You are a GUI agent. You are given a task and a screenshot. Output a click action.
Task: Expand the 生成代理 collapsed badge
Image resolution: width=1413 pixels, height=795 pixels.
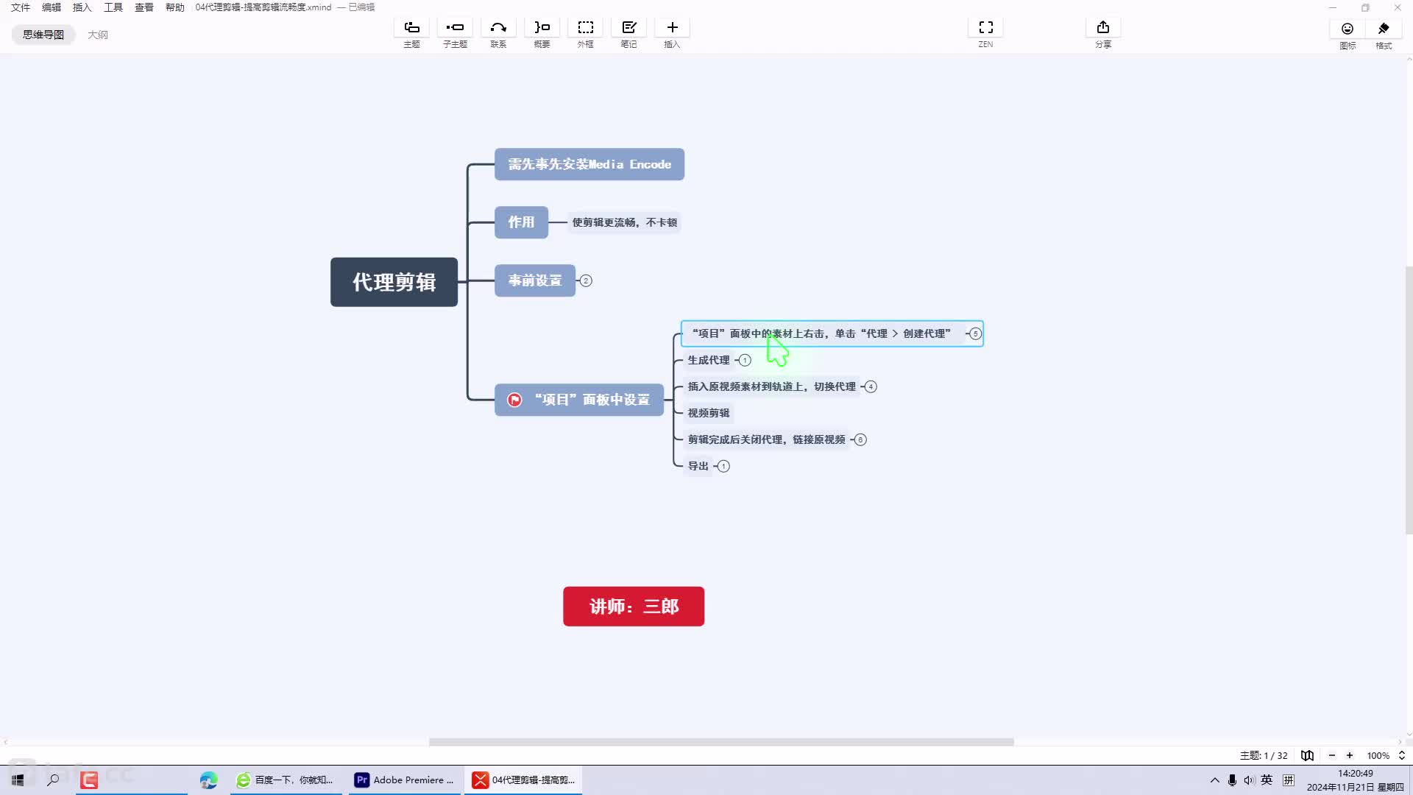pos(745,360)
